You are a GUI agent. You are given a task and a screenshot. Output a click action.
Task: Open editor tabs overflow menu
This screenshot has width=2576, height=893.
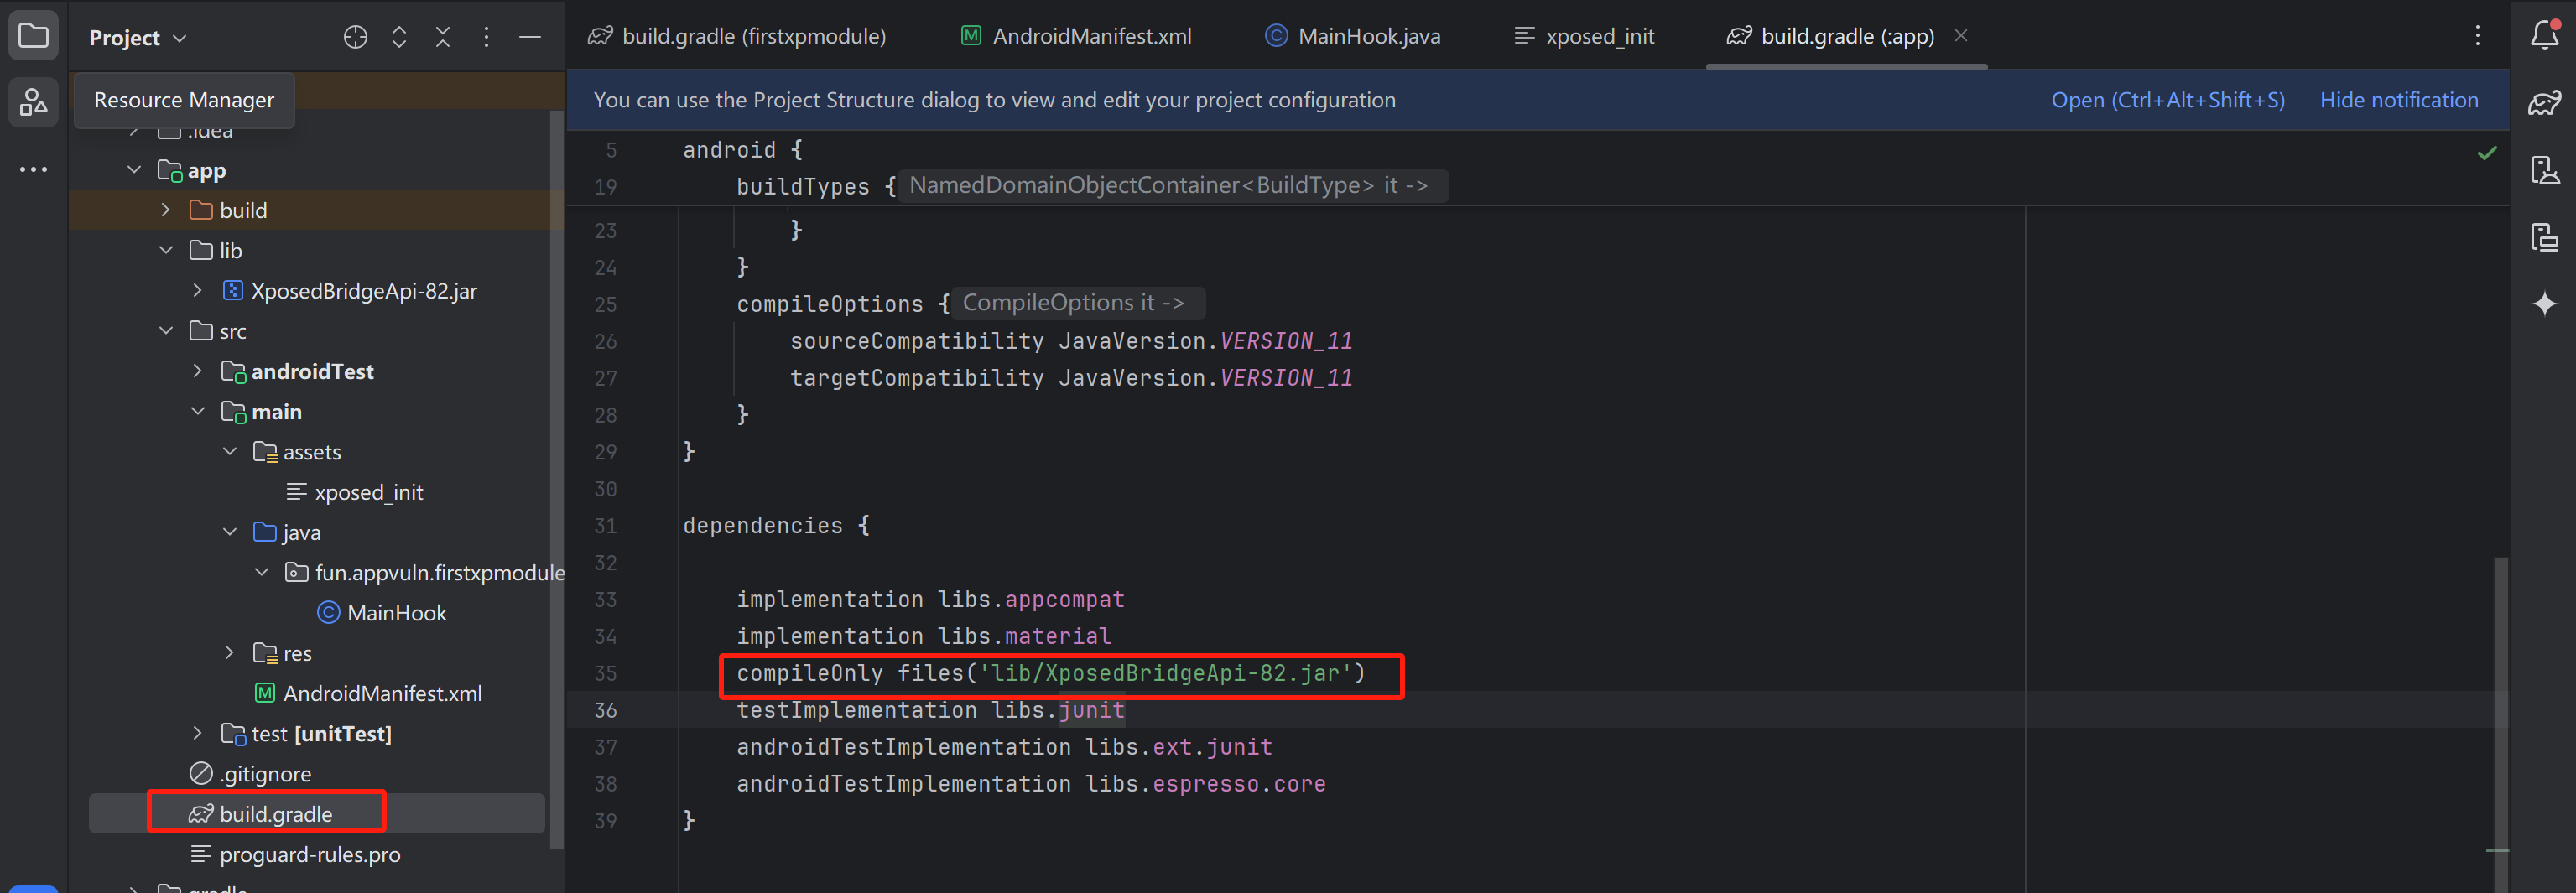2477,36
